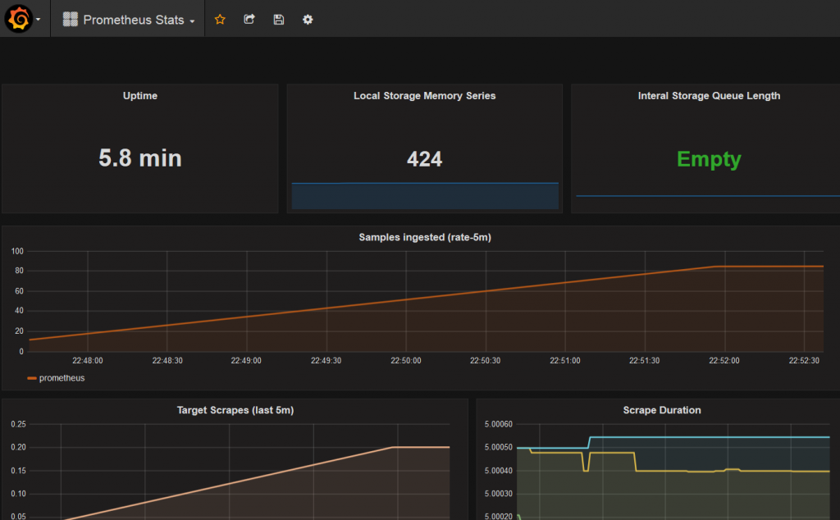Click the Scrape Duration panel title

tap(662, 410)
